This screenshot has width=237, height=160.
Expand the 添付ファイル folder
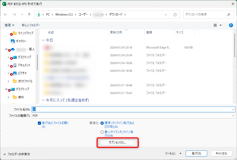(x=8, y=81)
